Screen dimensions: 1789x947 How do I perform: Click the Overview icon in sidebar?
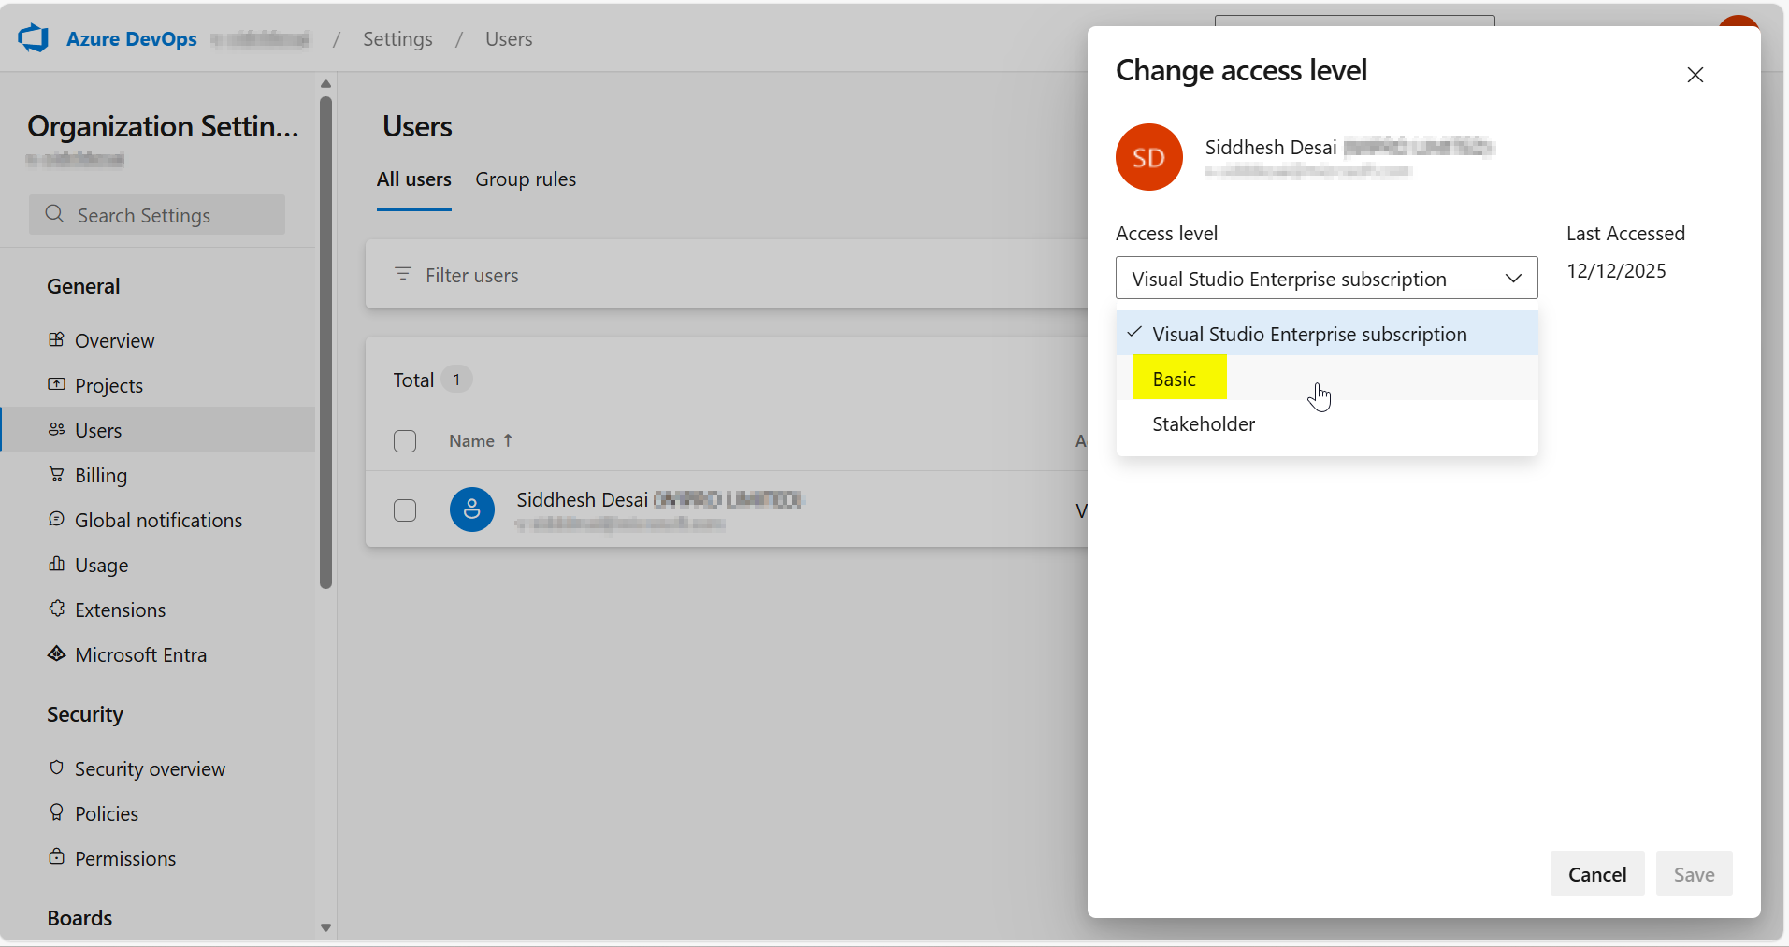click(x=57, y=339)
